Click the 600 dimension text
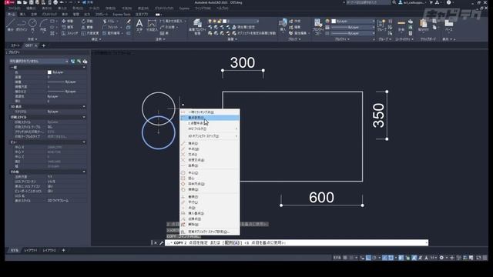Screen dimensions: 493x277 pyautogui.click(x=321, y=198)
